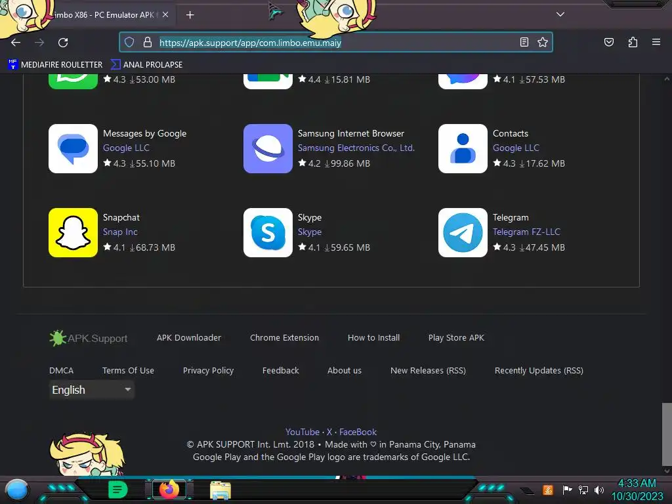The image size is (672, 504).
Task: Open the list all tabs chevron
Action: 560,14
